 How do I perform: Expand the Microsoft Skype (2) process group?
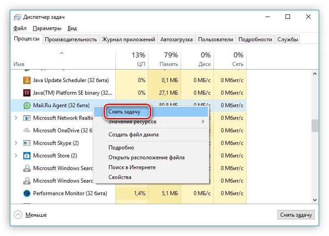point(16,143)
